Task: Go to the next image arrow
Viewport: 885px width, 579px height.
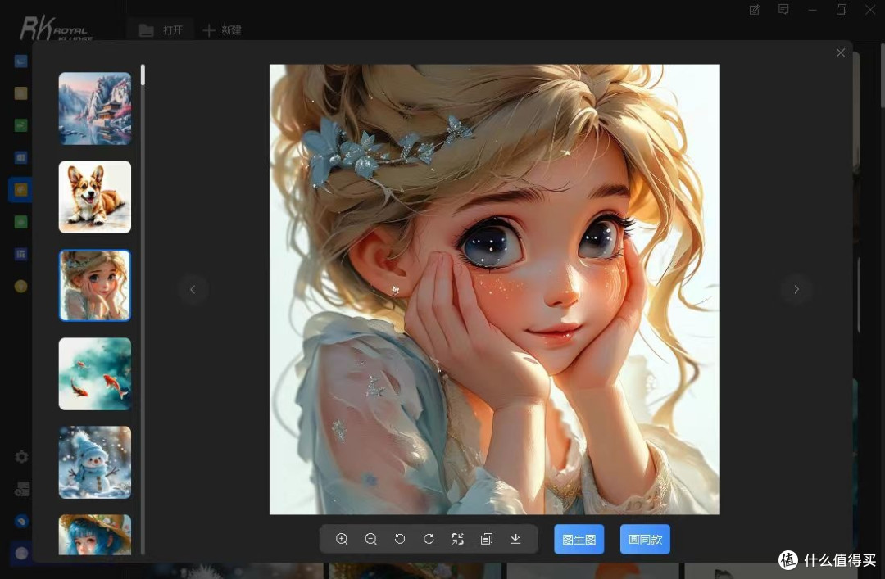Action: coord(796,290)
